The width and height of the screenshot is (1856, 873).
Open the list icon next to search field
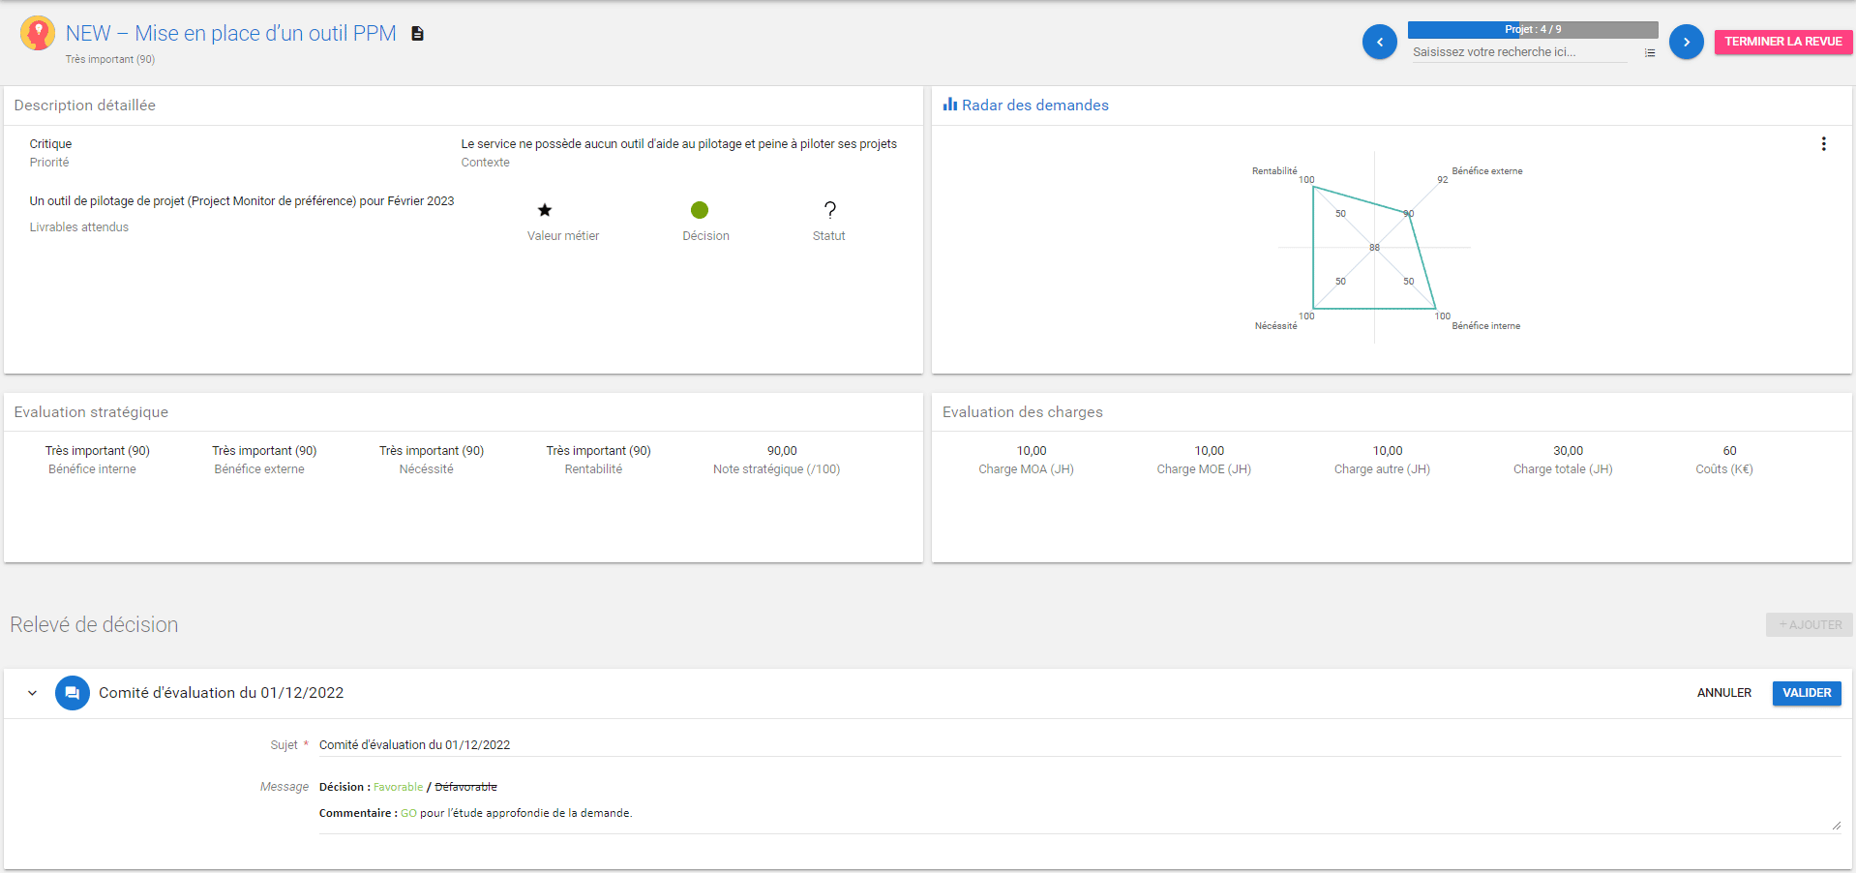point(1650,53)
